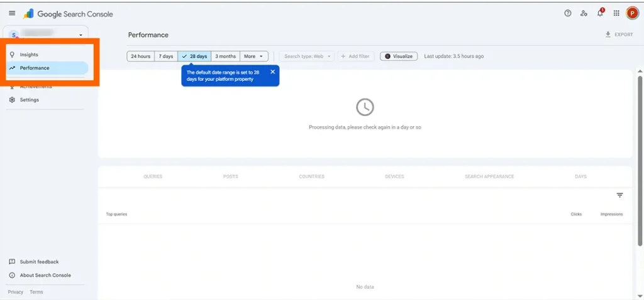
Task: Click the Top queries column header
Action: [116, 215]
